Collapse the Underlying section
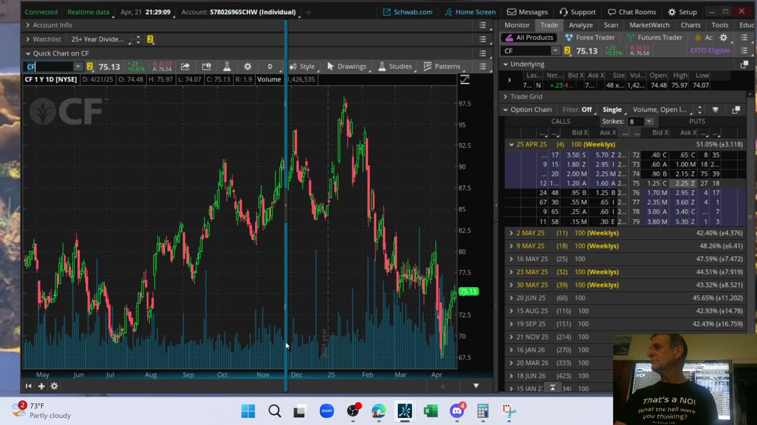Viewport: 757px width, 425px height. (x=505, y=64)
